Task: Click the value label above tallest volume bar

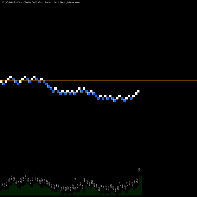Action: tap(139, 170)
